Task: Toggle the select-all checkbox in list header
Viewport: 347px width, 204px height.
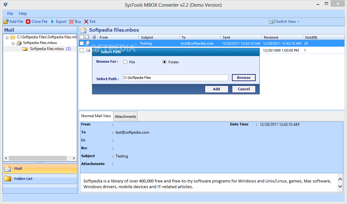Action: click(x=82, y=37)
